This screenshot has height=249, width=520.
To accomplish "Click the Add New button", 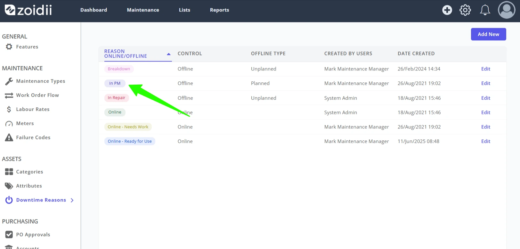I will [488, 34].
